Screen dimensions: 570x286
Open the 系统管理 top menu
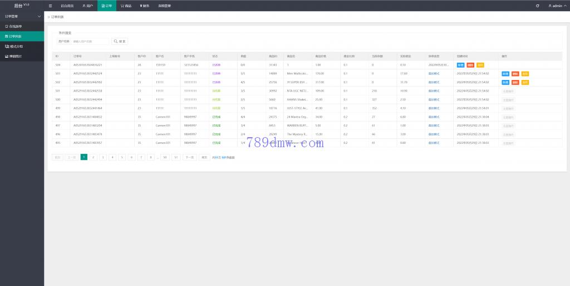(165, 6)
